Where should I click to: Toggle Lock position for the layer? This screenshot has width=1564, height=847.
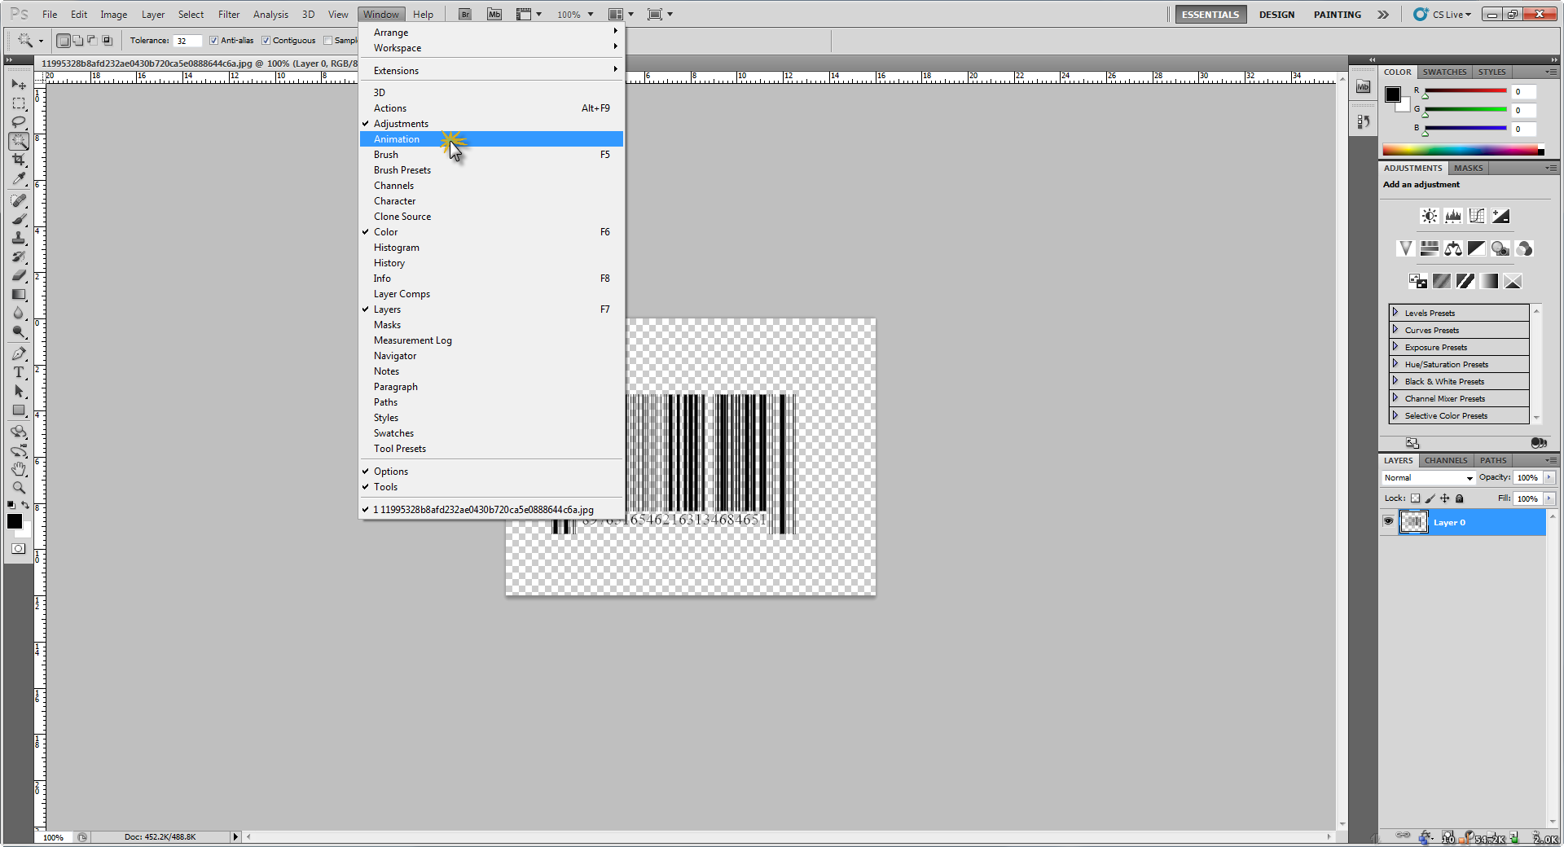pos(1444,498)
